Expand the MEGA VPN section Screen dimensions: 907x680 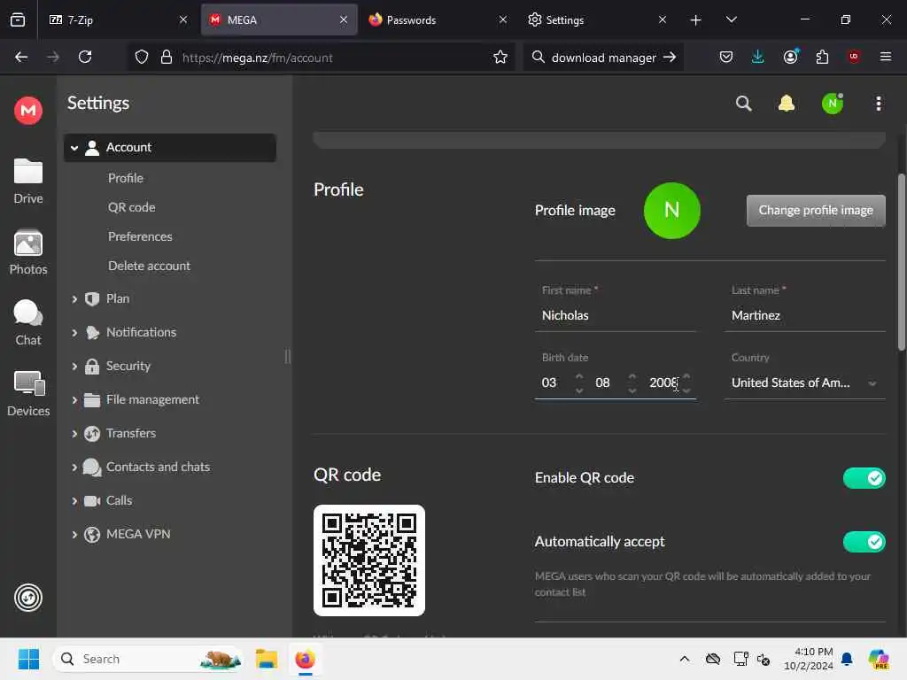tap(74, 535)
